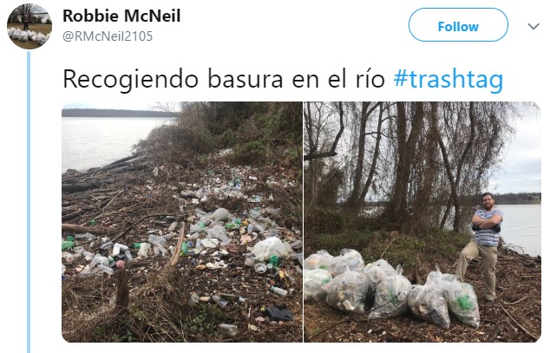Click the distant shoreline in left photo

click(x=114, y=113)
